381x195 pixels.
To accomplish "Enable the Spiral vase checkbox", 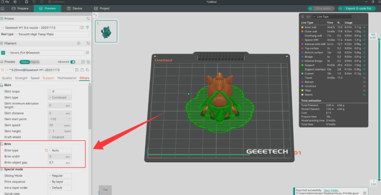I will [x=49, y=194].
